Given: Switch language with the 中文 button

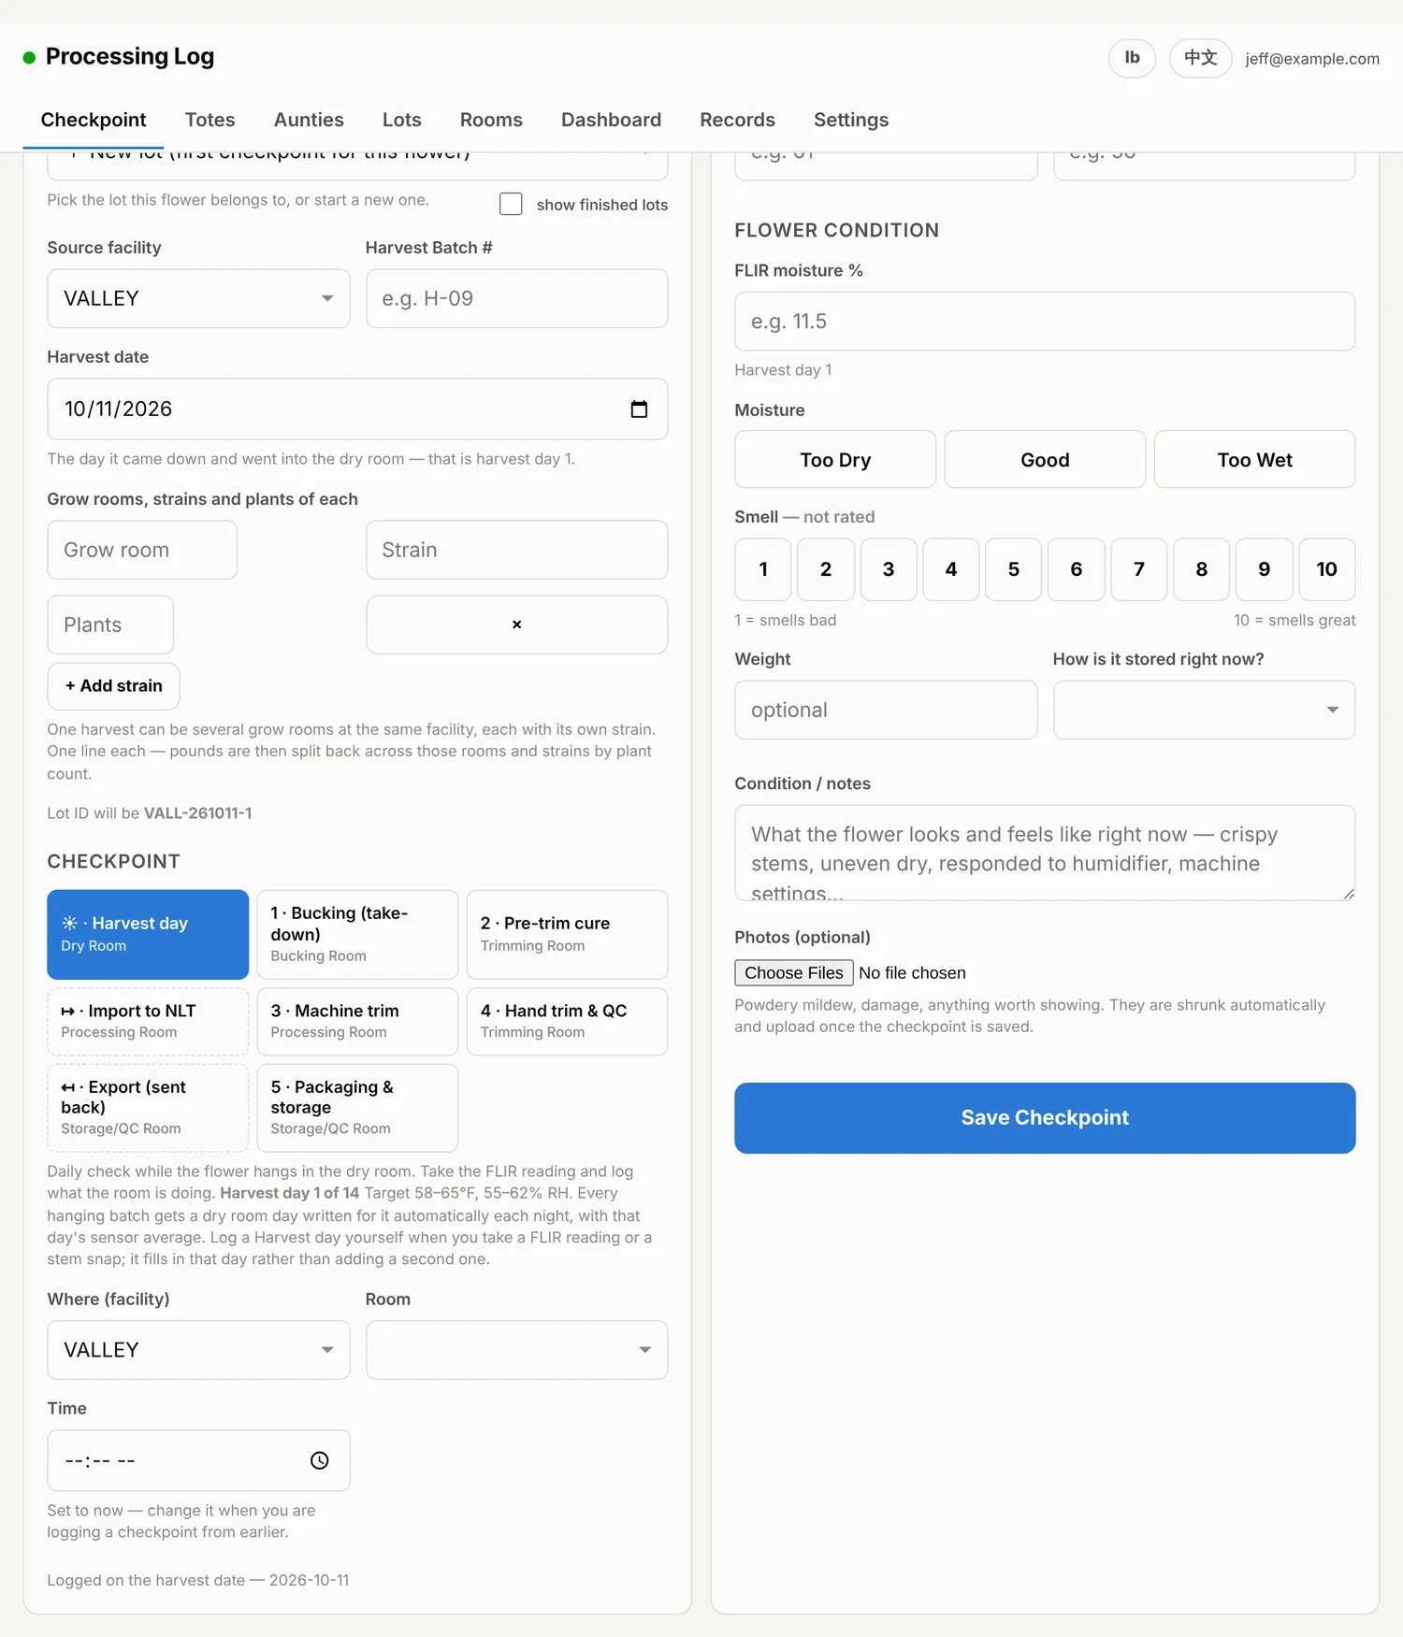Looking at the screenshot, I should (x=1200, y=58).
